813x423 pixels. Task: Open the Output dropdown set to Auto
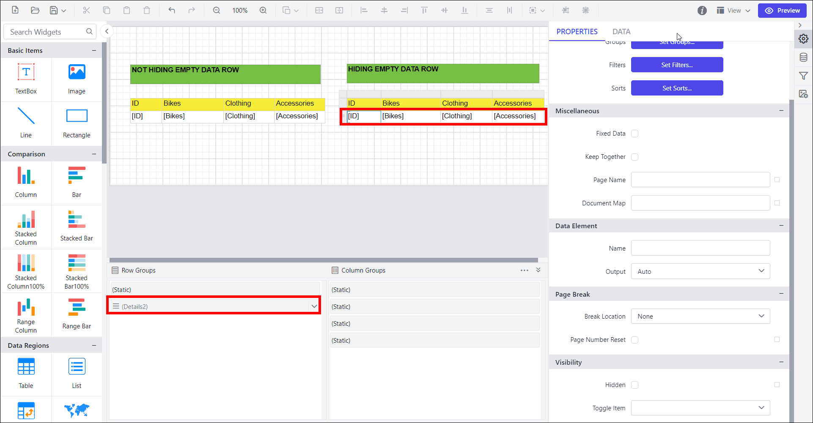coord(700,271)
